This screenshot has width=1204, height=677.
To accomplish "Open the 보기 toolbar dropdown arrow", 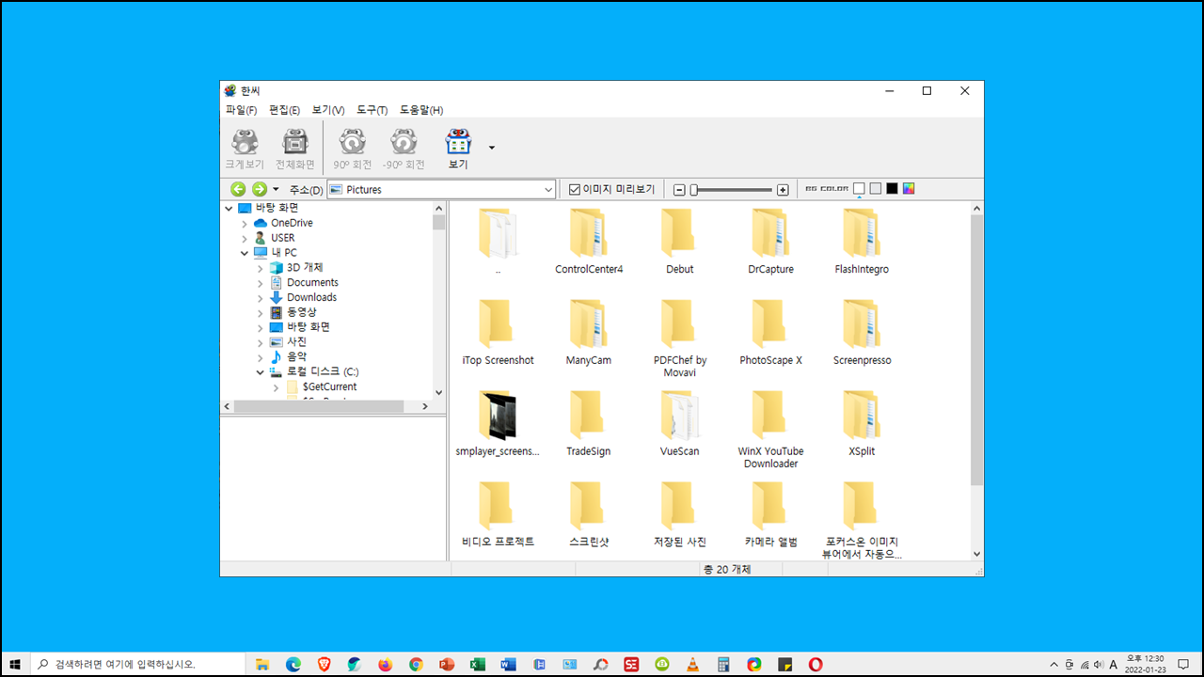I will (x=492, y=148).
